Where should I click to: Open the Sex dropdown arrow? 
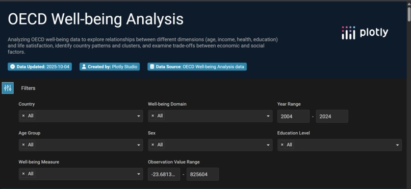268,145
